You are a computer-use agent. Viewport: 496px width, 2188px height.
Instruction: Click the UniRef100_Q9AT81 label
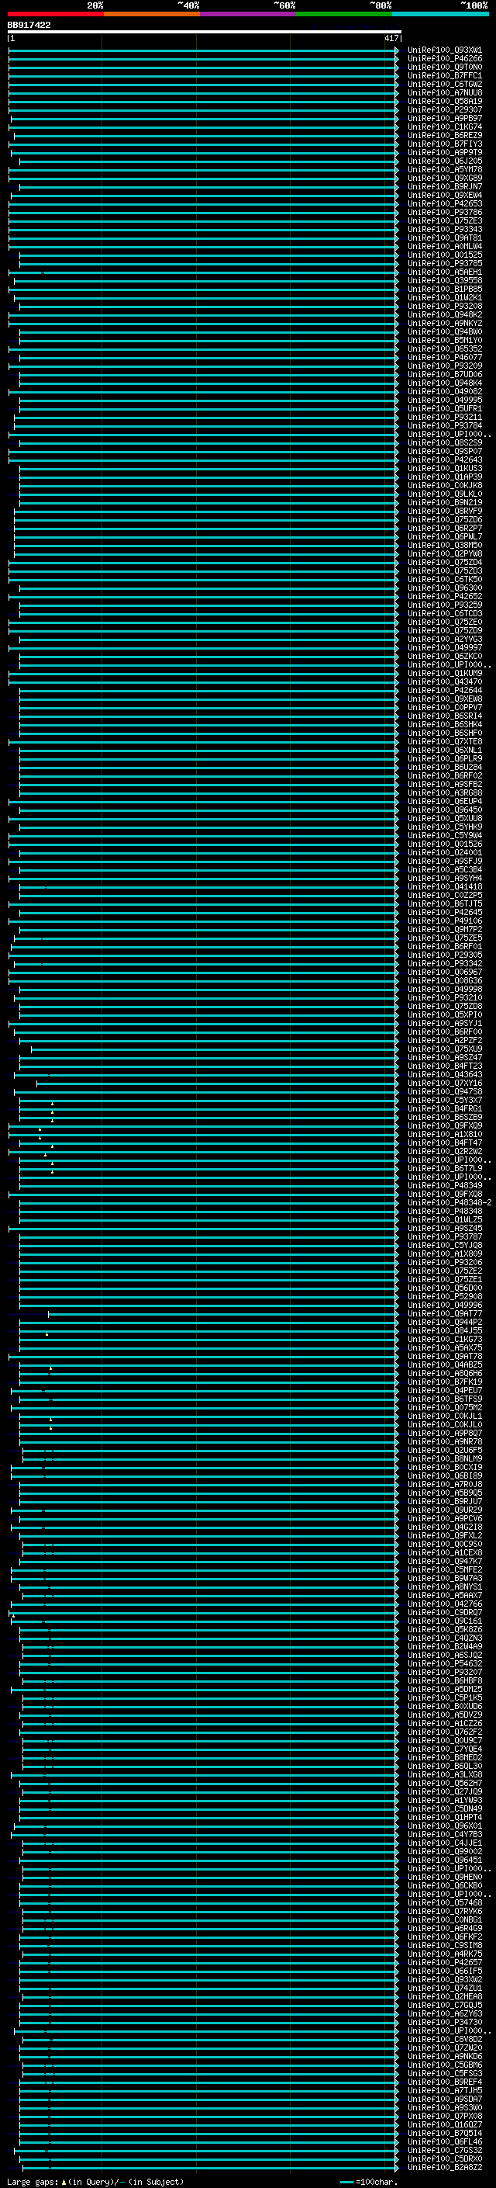point(445,238)
